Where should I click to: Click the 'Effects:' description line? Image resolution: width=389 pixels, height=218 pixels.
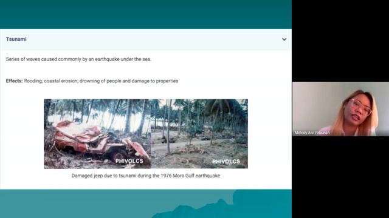click(x=92, y=81)
